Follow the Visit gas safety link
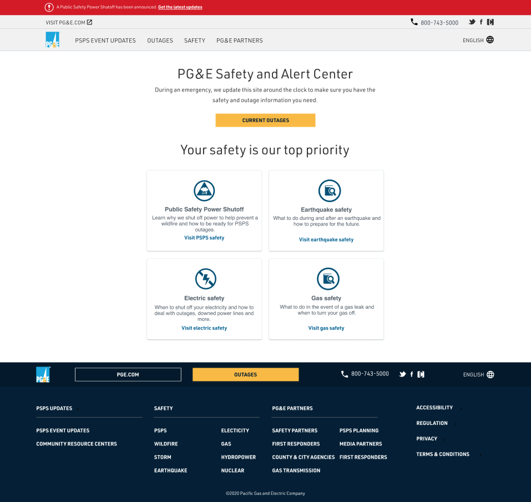This screenshot has width=531, height=502. (326, 328)
